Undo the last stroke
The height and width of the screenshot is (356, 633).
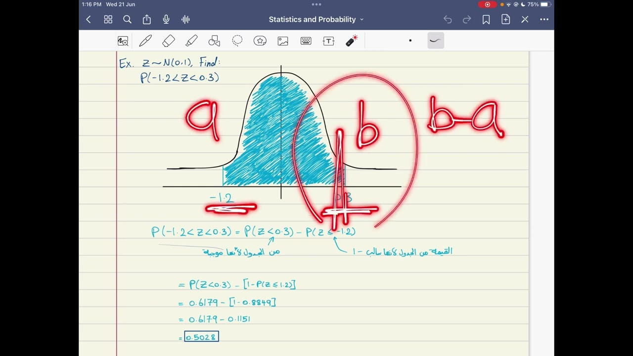click(x=448, y=19)
